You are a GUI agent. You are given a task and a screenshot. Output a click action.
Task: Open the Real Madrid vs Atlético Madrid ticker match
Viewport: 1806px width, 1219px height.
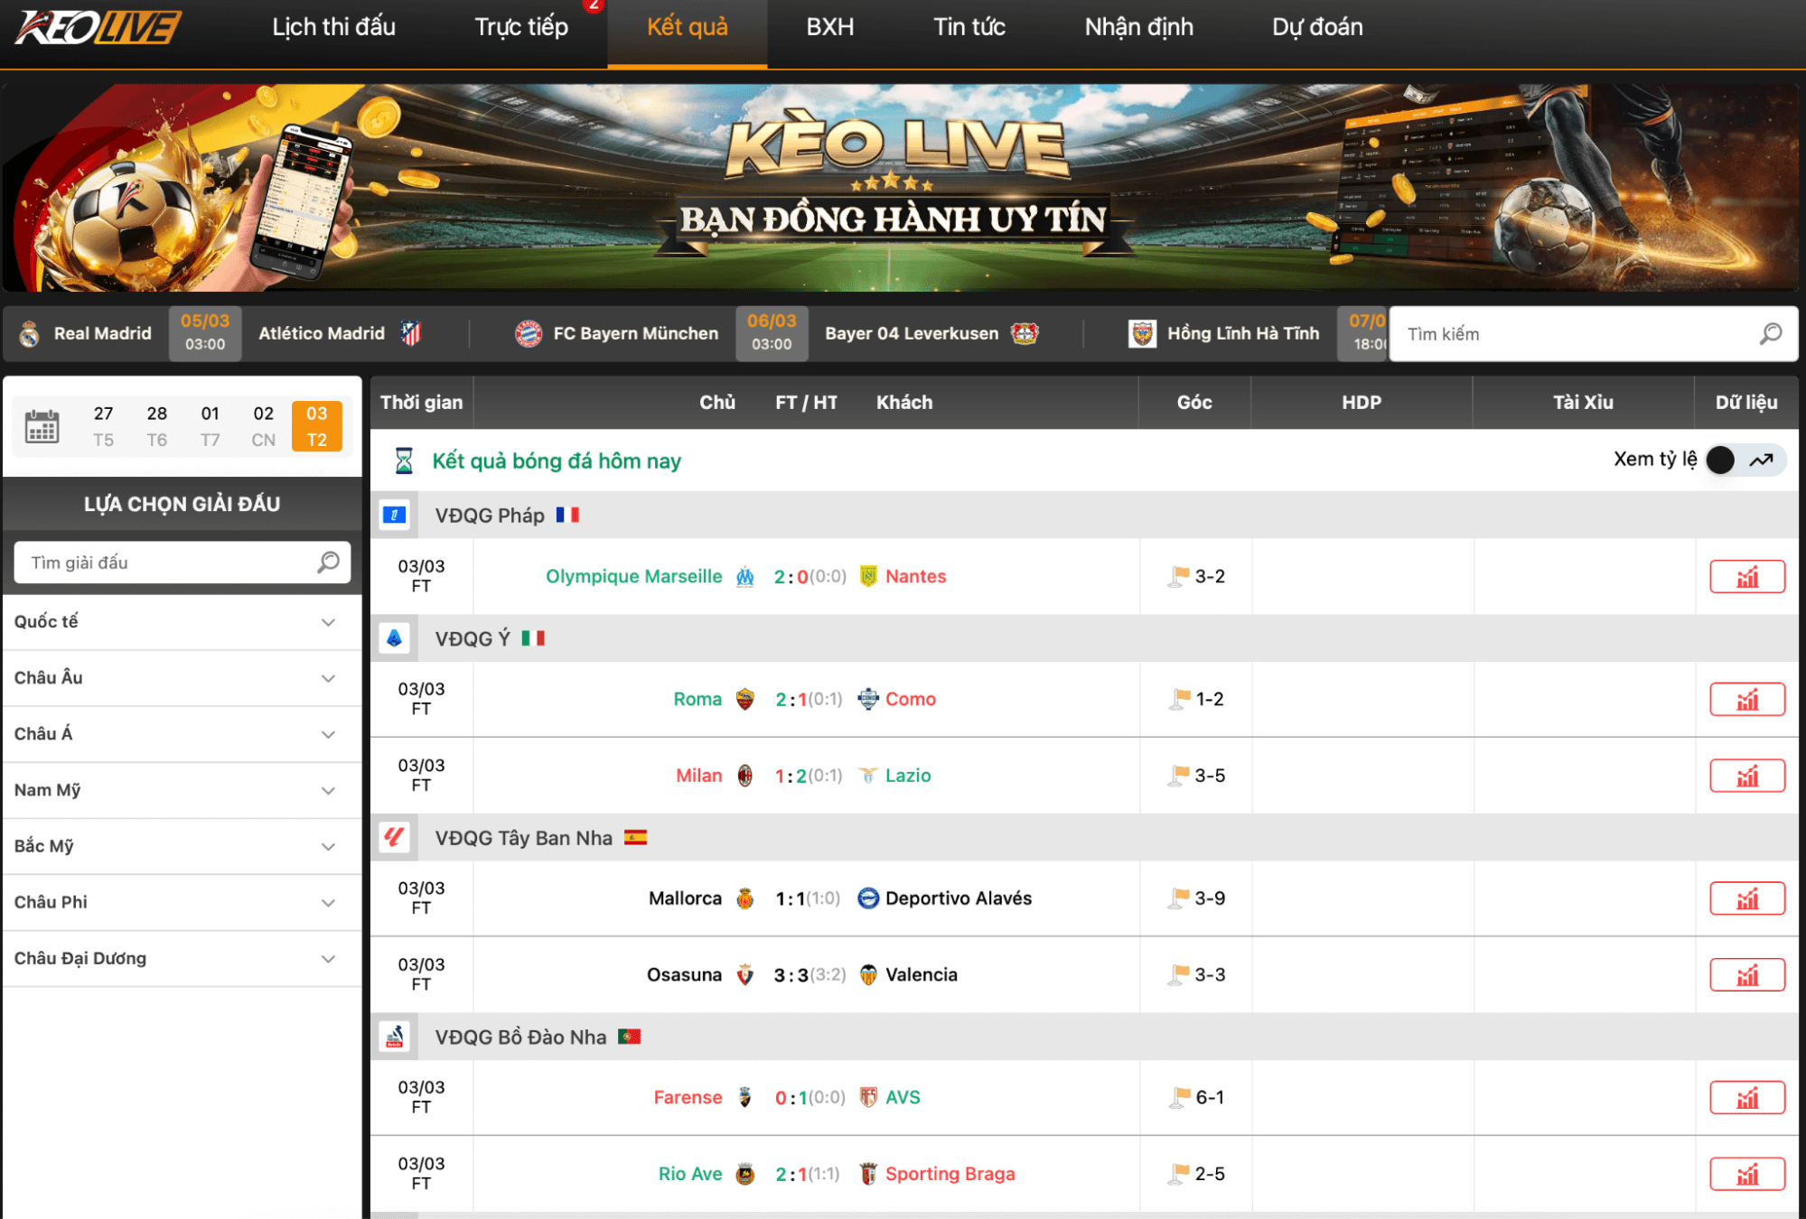(x=206, y=333)
